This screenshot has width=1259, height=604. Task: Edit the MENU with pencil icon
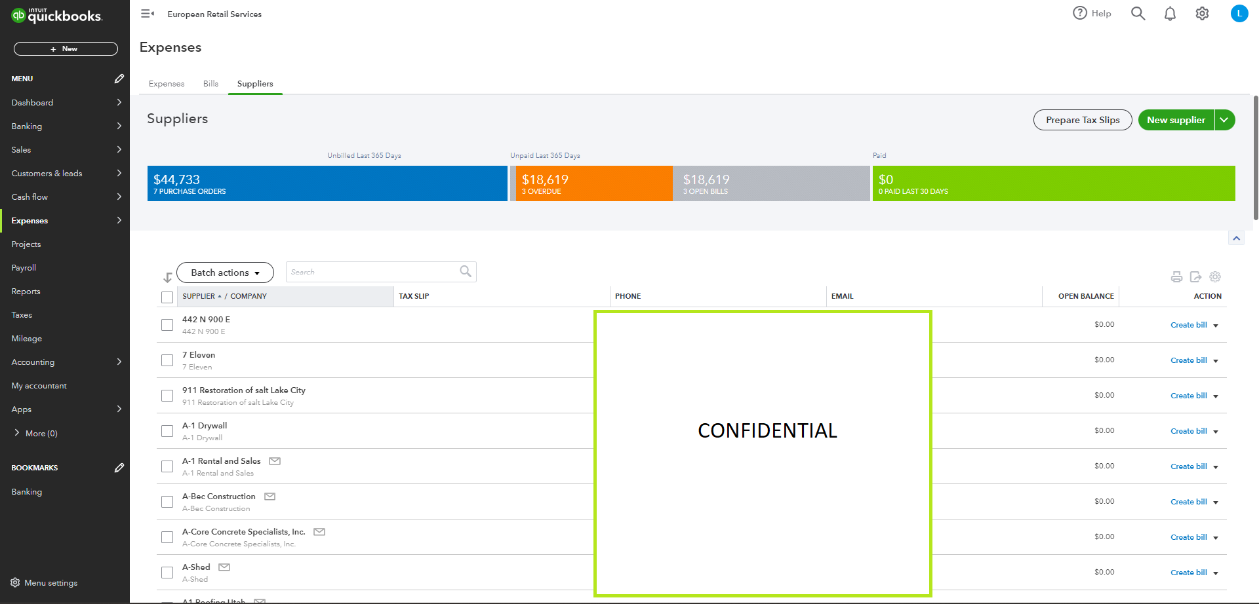[x=119, y=79]
